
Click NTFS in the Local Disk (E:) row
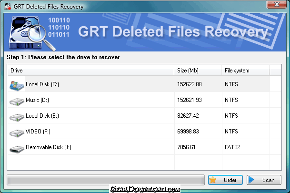[x=231, y=116]
